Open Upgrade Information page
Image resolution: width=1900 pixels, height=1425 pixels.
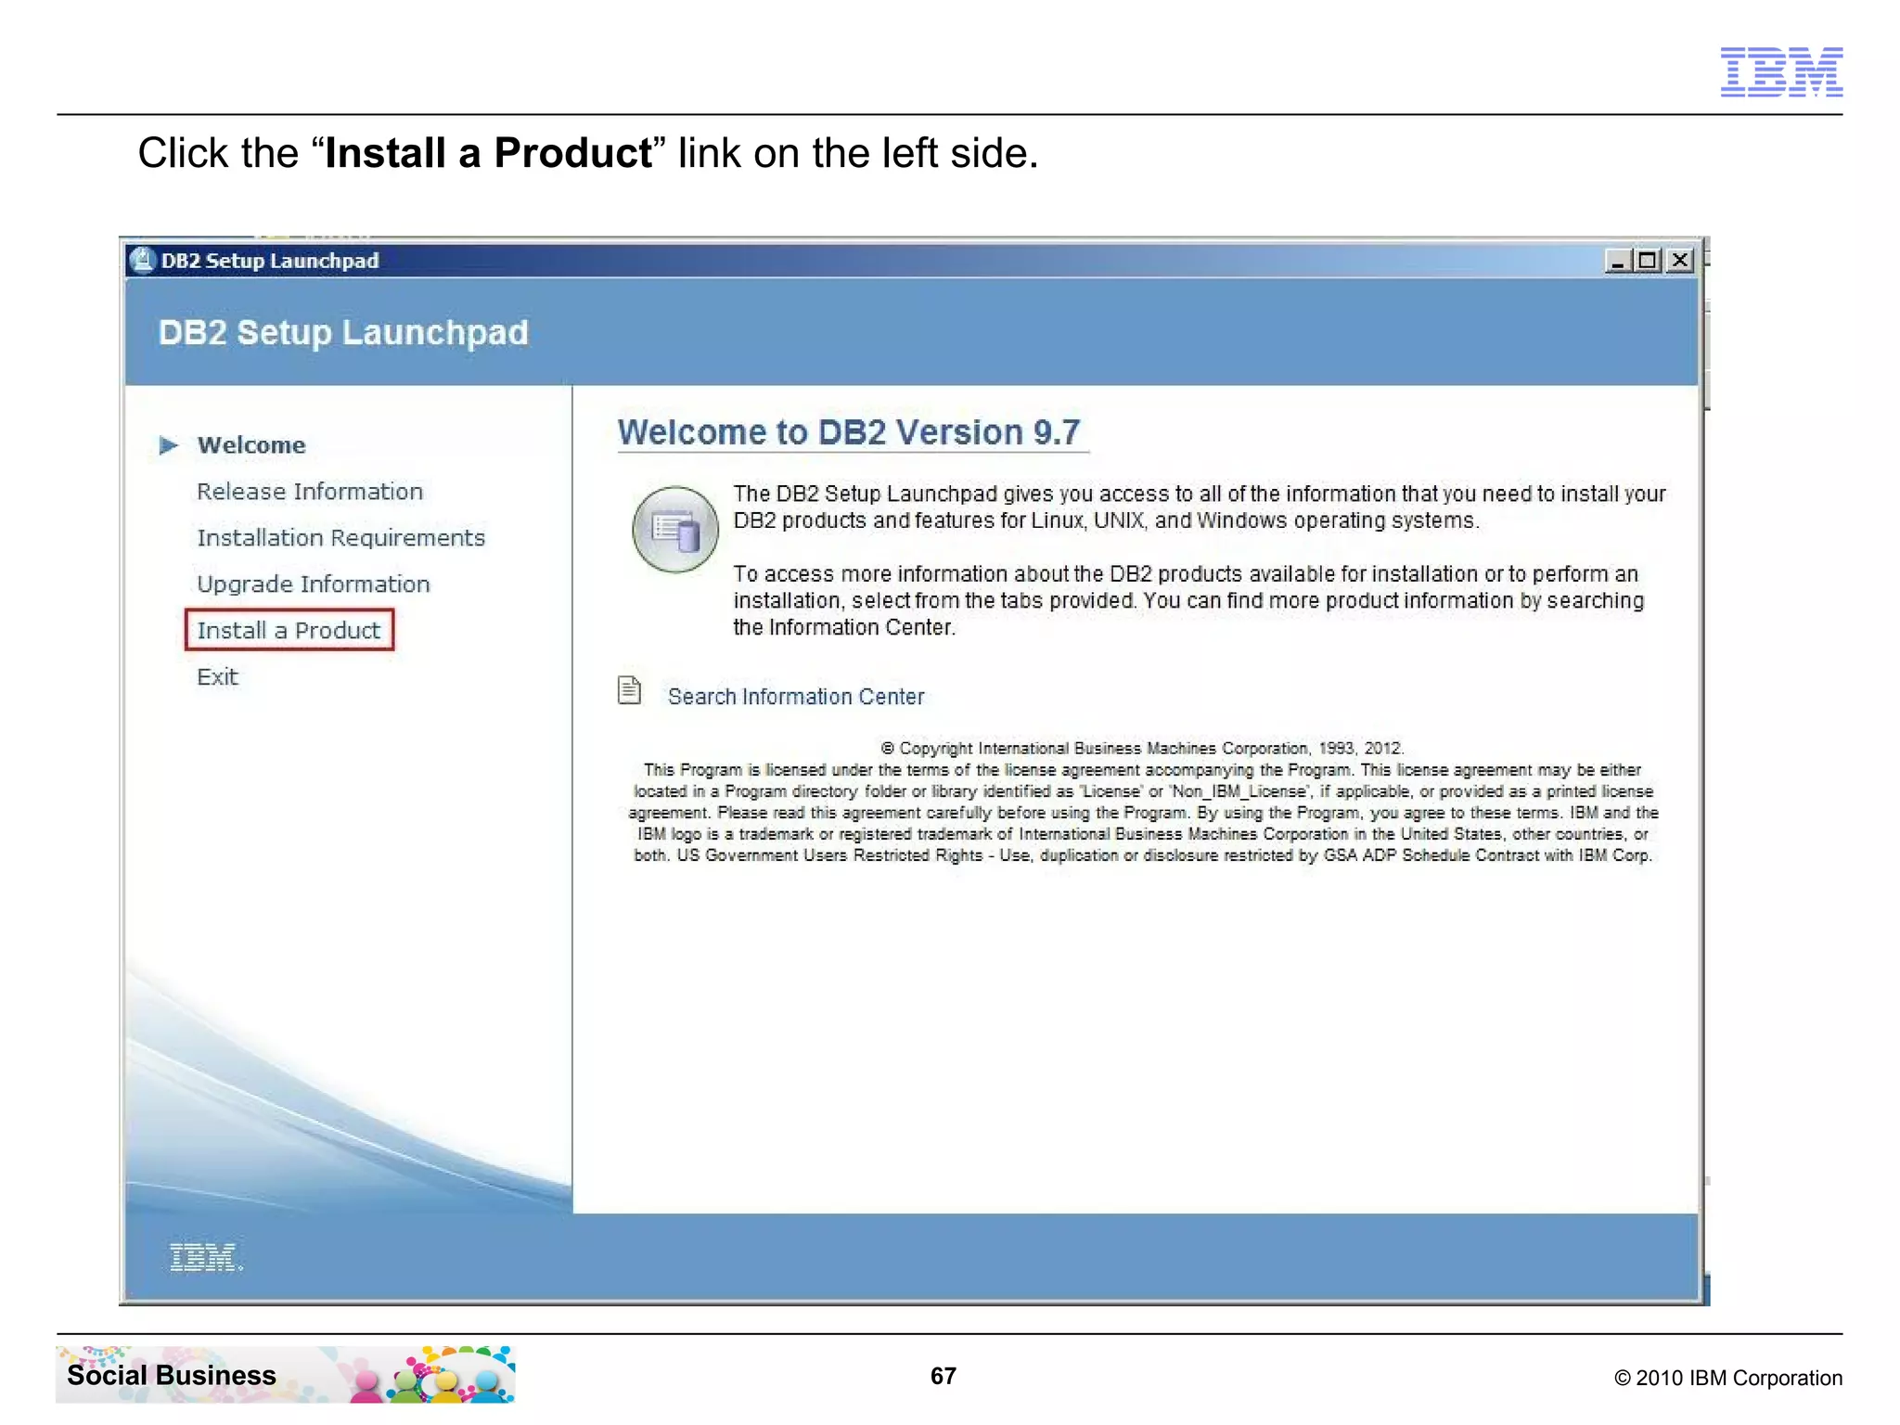314,584
